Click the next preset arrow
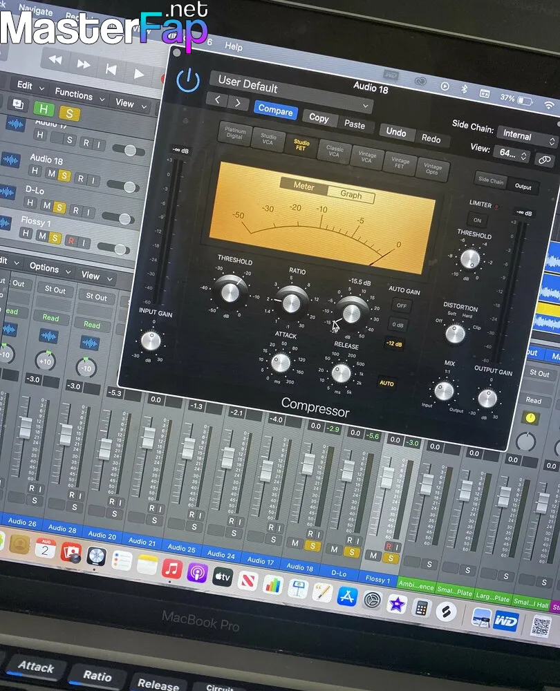 (x=238, y=103)
